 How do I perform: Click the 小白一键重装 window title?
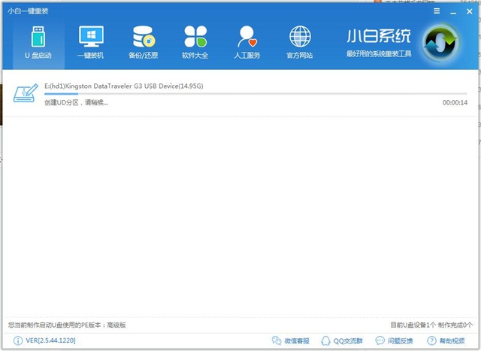point(28,11)
